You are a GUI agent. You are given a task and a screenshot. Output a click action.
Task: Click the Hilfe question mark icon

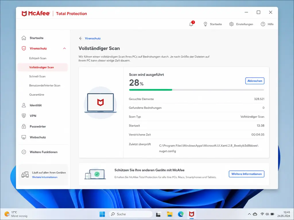(263, 24)
